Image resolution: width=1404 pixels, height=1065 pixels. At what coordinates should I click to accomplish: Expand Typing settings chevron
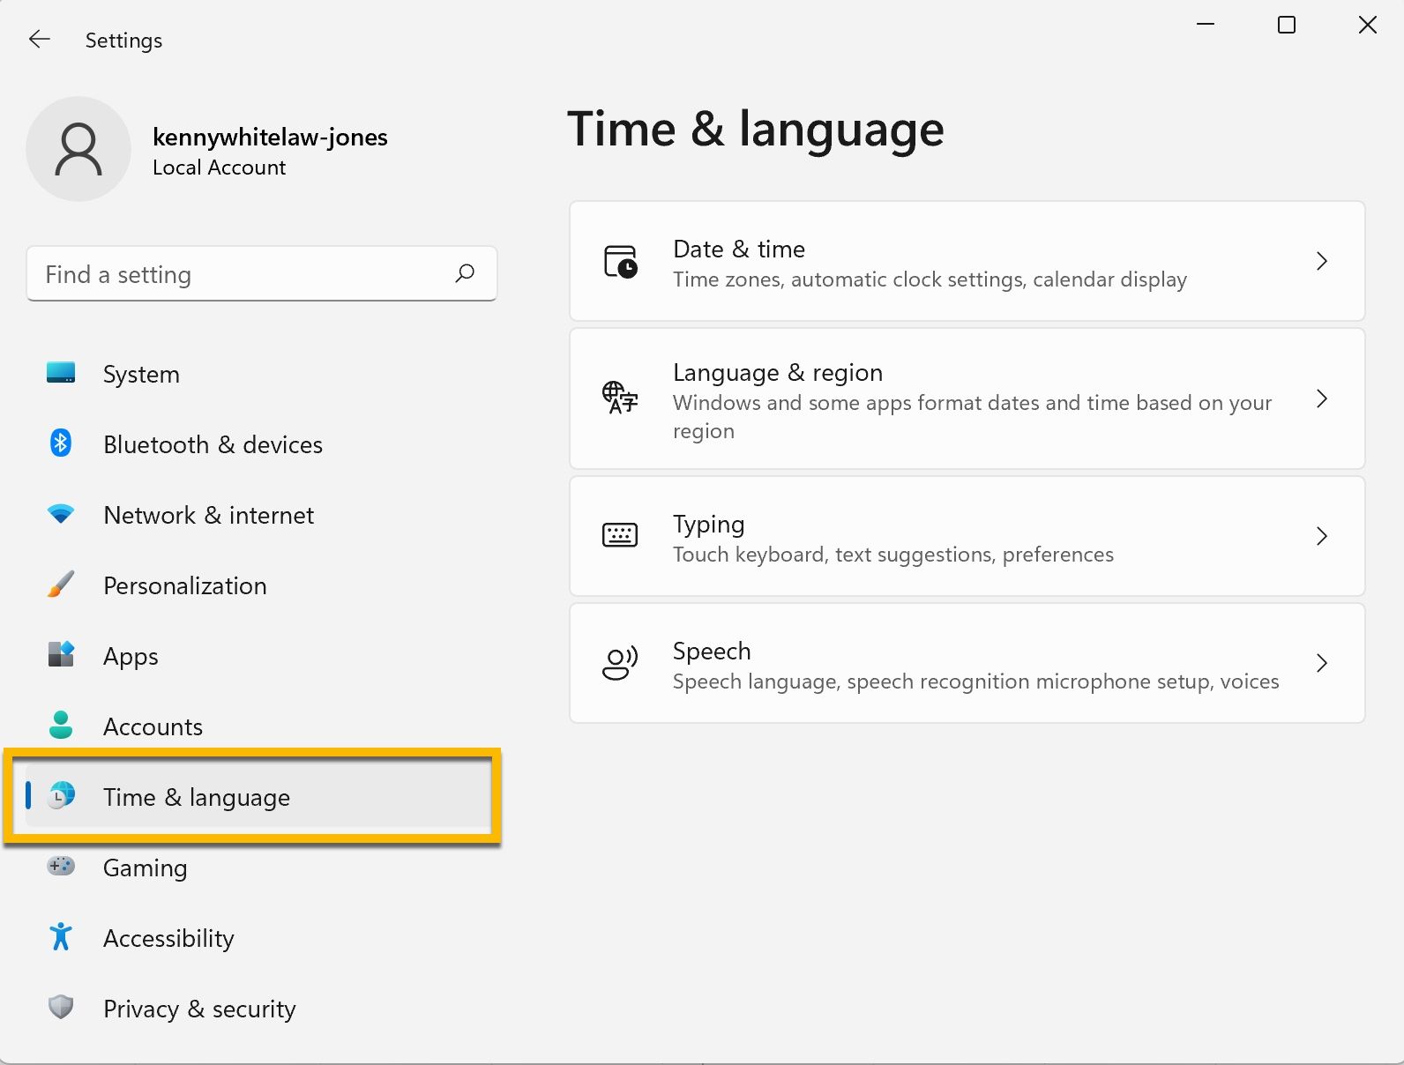click(x=1321, y=536)
